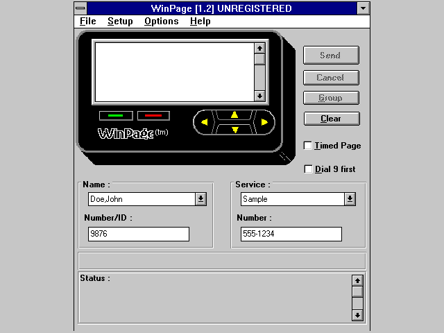Click the pager's yellow up arrow
Viewport: 444px width, 333px height.
234,114
